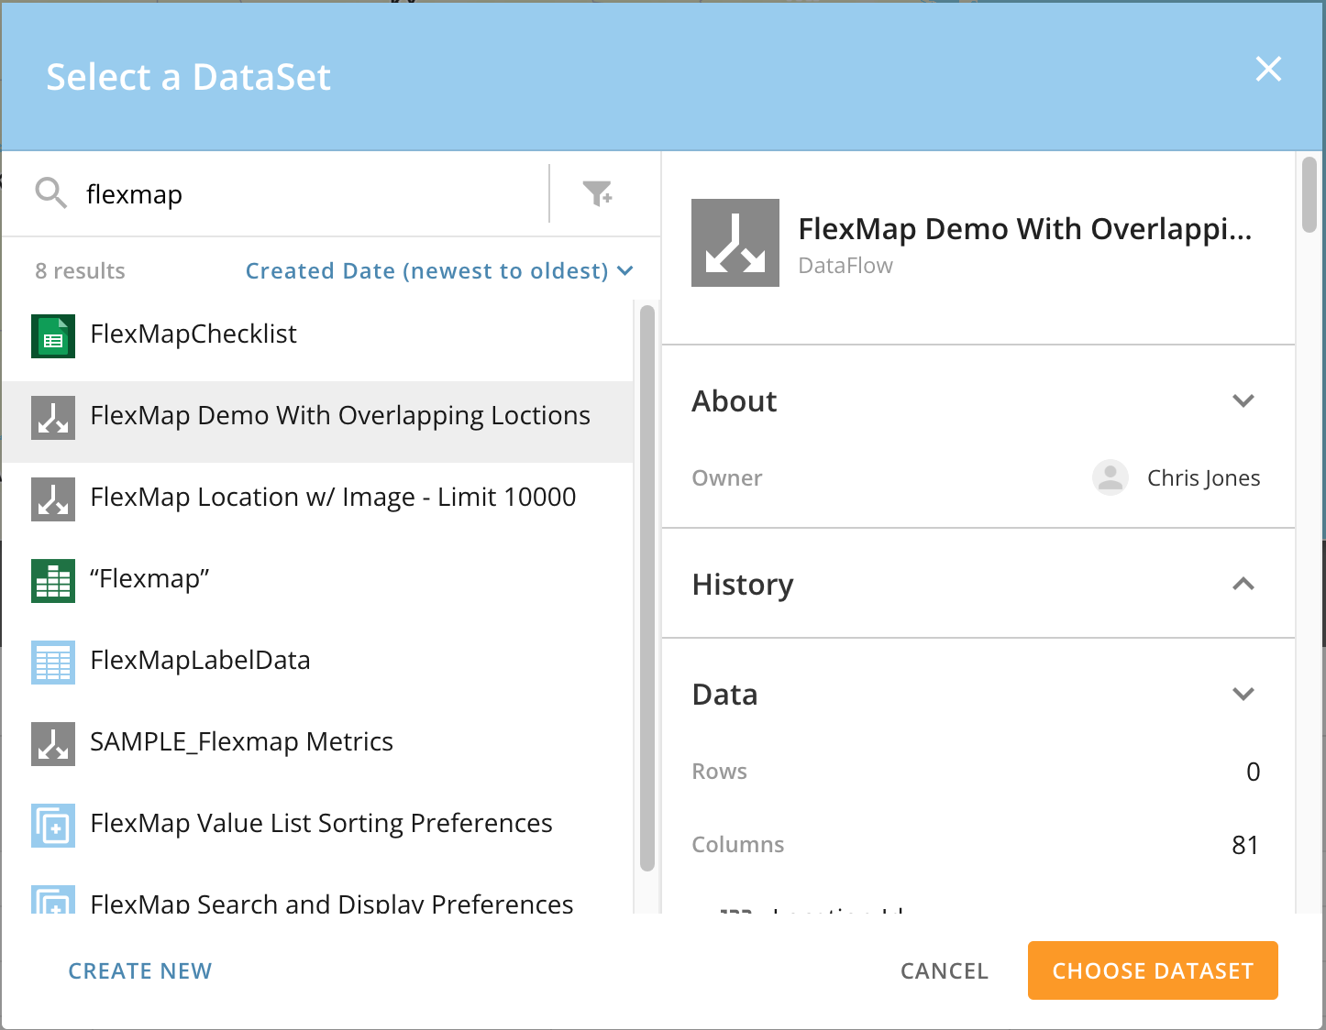The width and height of the screenshot is (1326, 1030).
Task: Click the FlexMap Value List Sorting icon
Action: (52, 825)
